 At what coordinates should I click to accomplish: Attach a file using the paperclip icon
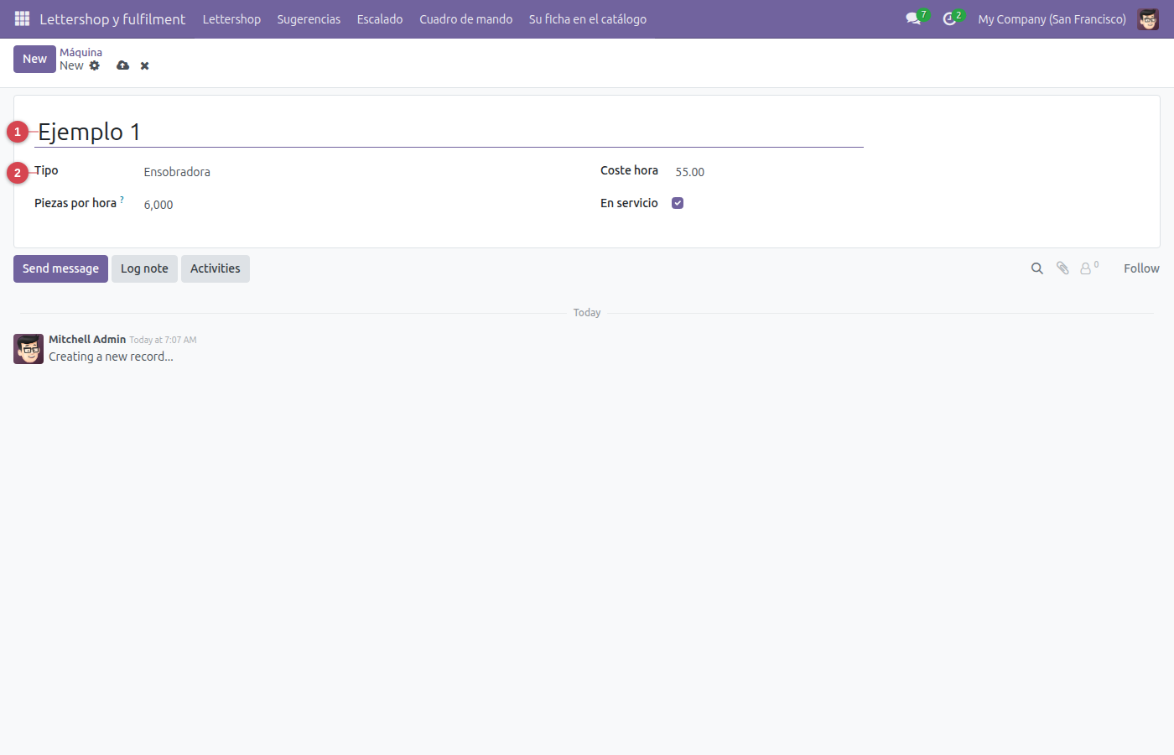[1062, 268]
